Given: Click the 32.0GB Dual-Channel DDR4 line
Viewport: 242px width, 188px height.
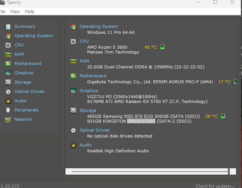Looking at the screenshot, I should click(x=146, y=67).
